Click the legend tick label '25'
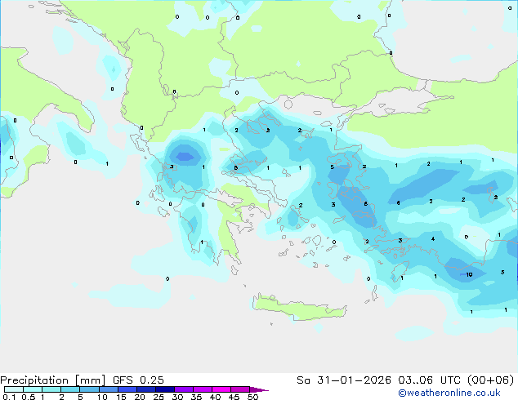Viewport: 518px width, 400px height. coord(159,397)
